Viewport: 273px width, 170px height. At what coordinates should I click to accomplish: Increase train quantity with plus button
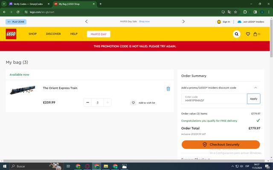[x=107, y=102]
